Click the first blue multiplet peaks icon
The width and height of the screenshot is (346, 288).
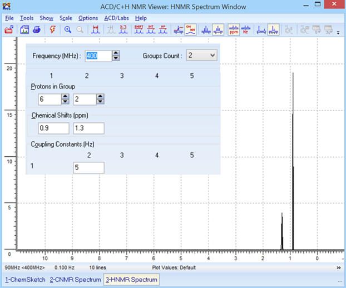pos(206,29)
